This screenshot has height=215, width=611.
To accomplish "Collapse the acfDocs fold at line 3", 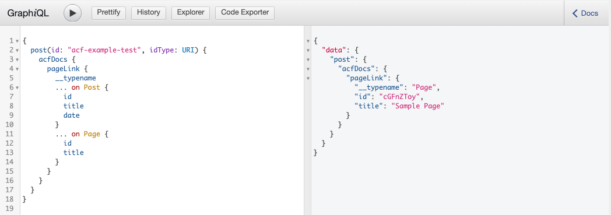I will tap(17, 59).
